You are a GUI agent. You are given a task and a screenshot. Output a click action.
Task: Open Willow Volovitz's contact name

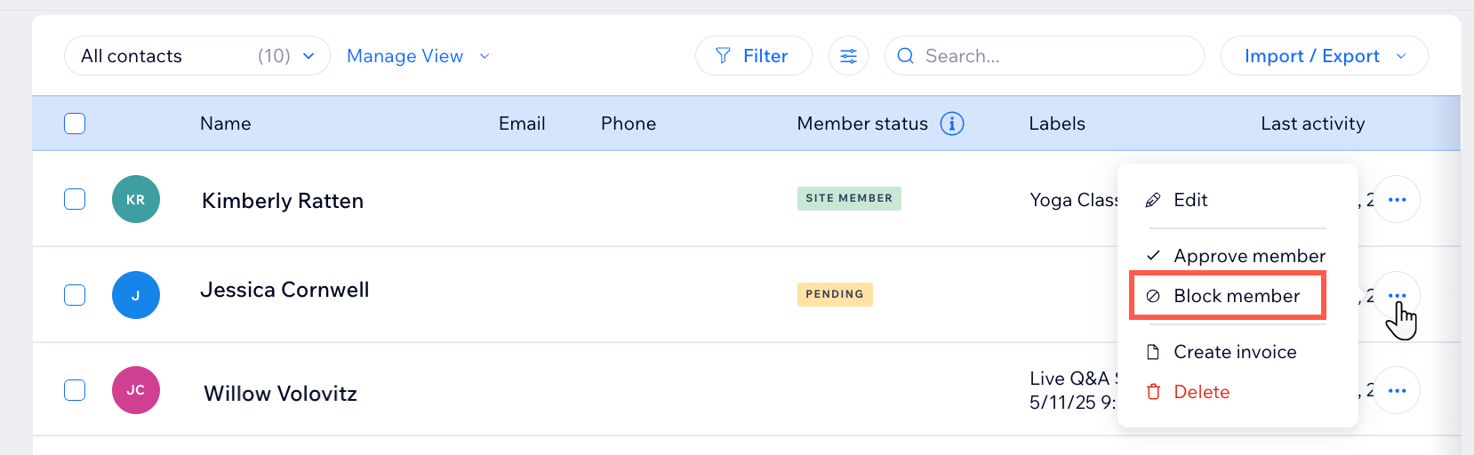point(281,394)
